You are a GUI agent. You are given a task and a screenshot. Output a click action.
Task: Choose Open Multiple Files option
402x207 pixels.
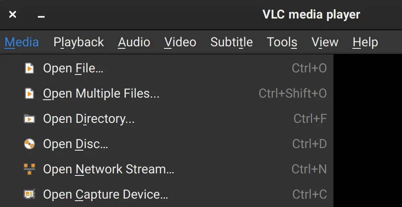(x=101, y=93)
